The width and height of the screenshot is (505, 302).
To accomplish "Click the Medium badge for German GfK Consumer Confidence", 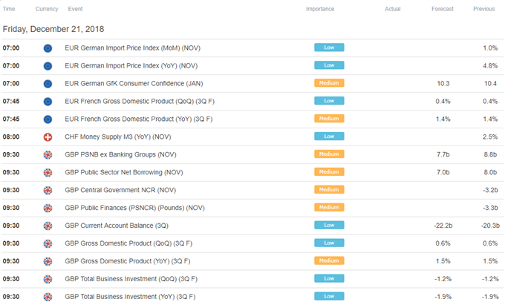I will click(329, 83).
